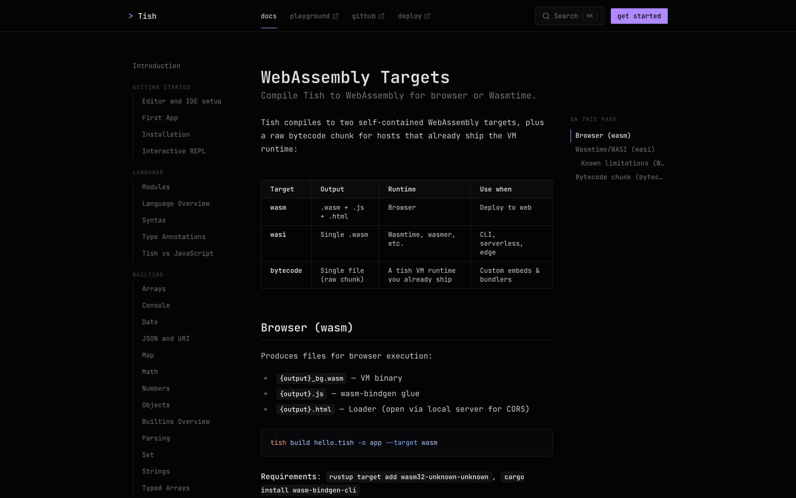Click the Search input field
The image size is (796, 498).
(569, 16)
